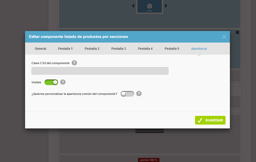Open the Pestaña 4 tab
Viewport: 256px width, 162px height.
point(145,49)
